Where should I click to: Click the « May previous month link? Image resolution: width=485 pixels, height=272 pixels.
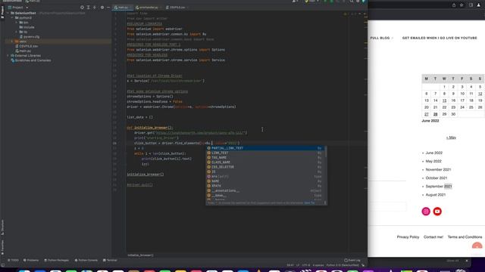tap(451, 138)
